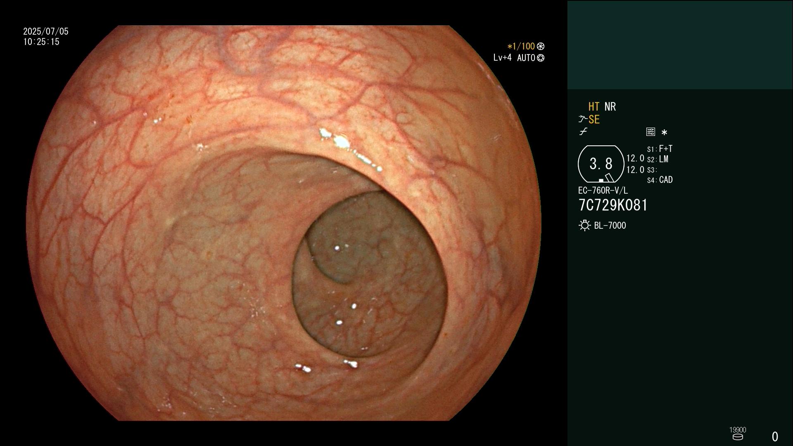Viewport: 793px width, 446px height.
Task: Click the image settings sliders icon
Action: coord(651,132)
